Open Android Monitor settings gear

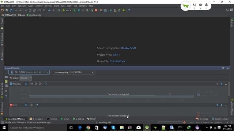coord(223,68)
